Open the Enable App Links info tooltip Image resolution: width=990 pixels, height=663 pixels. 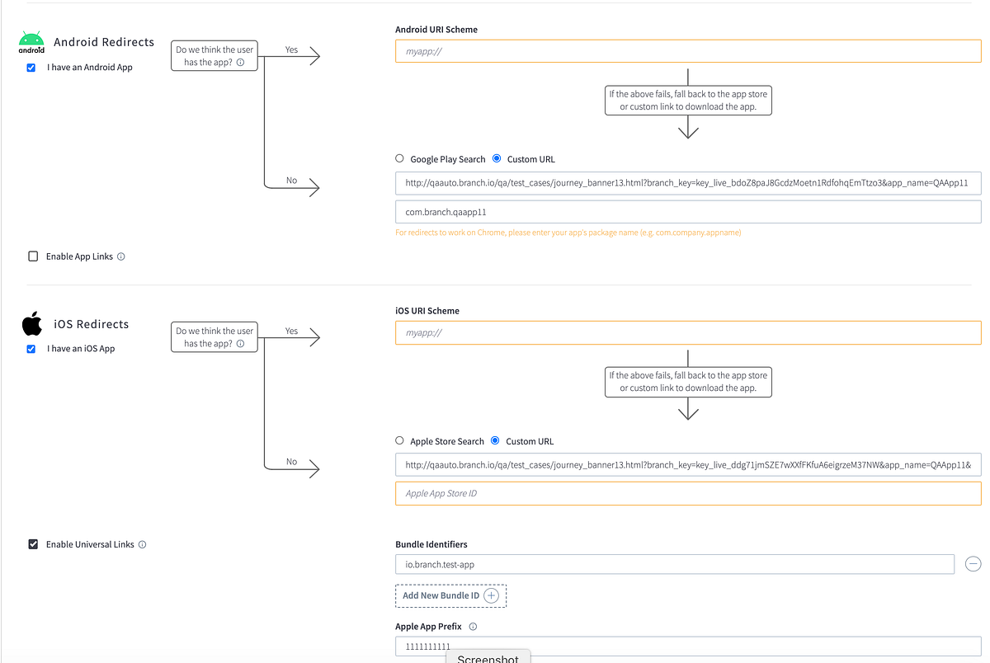(x=120, y=256)
